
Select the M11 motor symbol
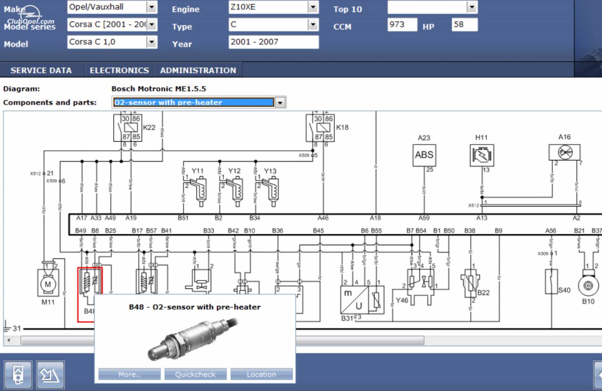48,284
